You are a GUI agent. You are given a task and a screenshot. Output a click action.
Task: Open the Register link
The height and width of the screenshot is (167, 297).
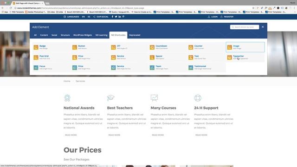pos(227,17)
